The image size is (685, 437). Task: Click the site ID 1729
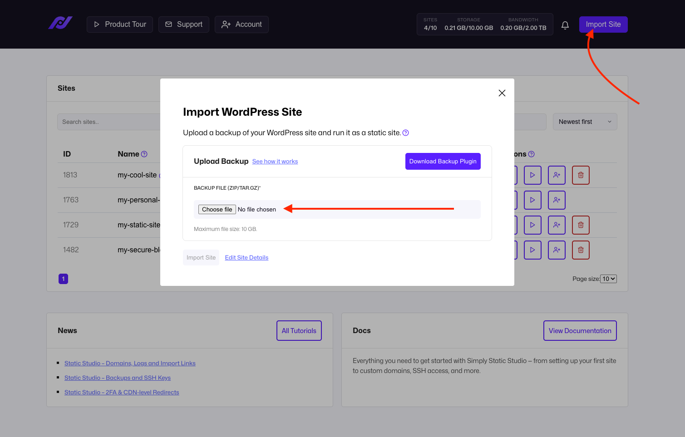pyautogui.click(x=71, y=225)
